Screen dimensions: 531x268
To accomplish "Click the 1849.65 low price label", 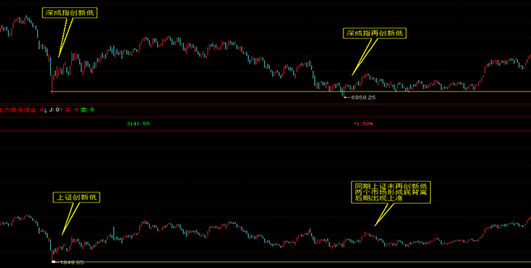I will pos(71,262).
